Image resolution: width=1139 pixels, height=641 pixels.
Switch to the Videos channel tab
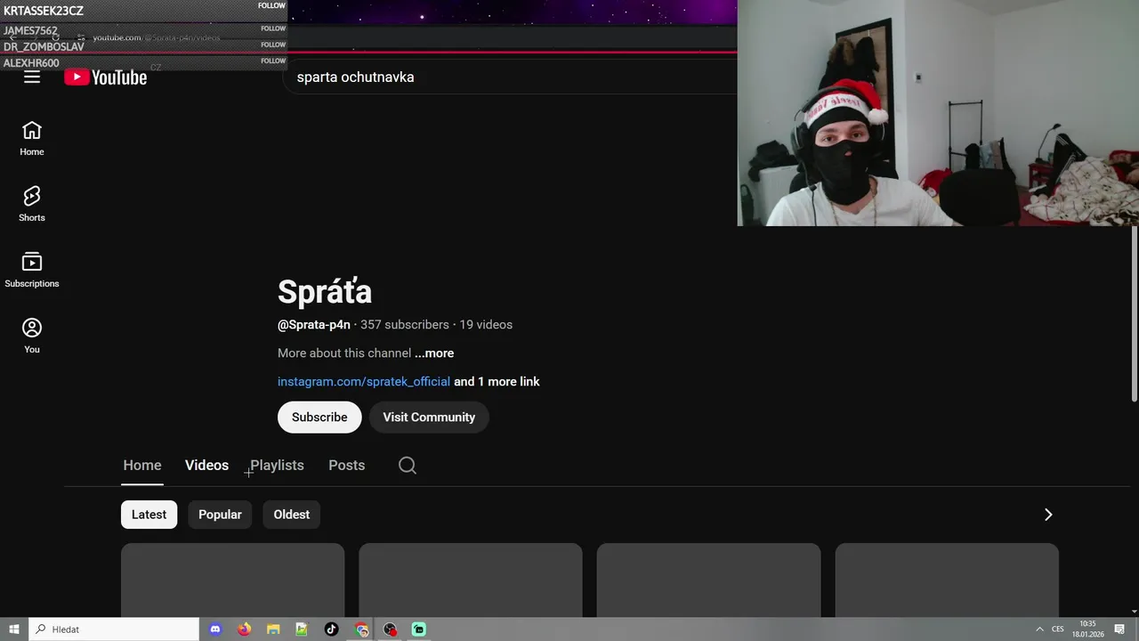[x=206, y=466]
